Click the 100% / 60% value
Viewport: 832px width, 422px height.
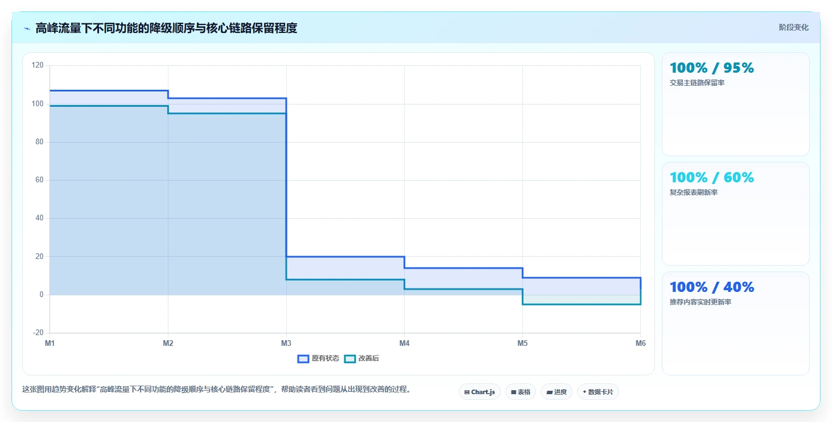pyautogui.click(x=712, y=178)
